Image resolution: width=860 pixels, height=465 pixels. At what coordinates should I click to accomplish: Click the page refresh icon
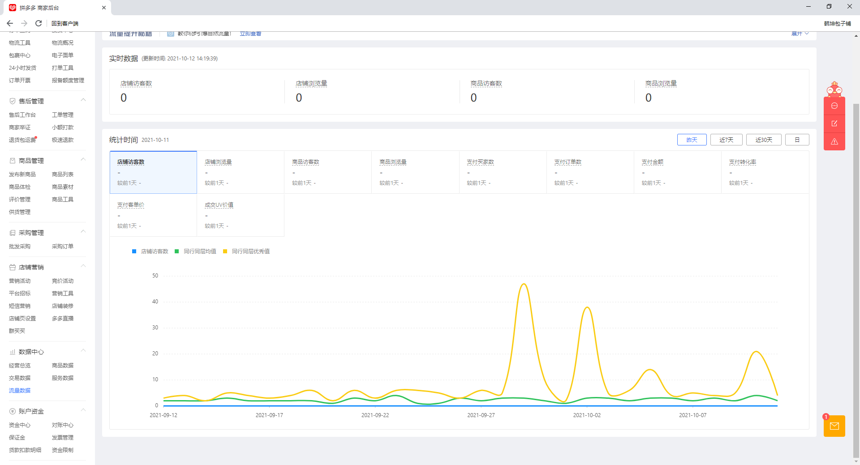click(39, 23)
